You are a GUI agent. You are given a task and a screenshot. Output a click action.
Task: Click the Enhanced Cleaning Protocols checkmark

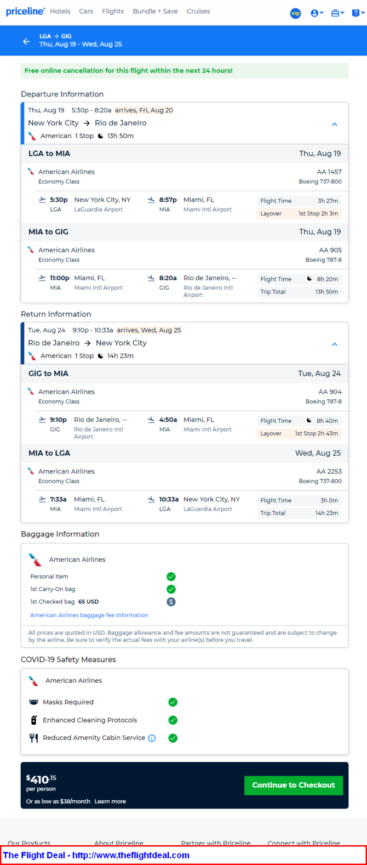pyautogui.click(x=173, y=720)
